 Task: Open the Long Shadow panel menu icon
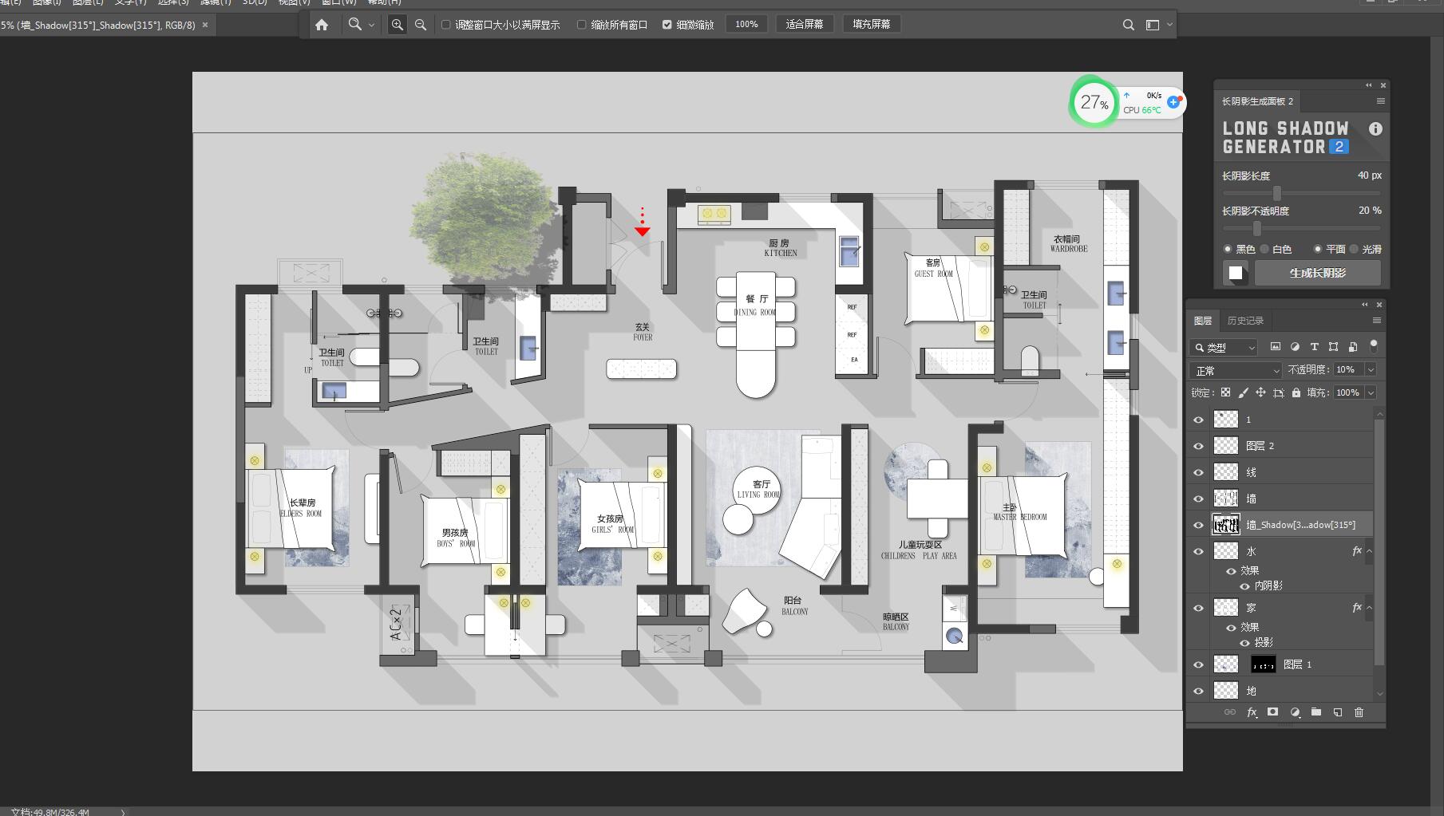point(1380,101)
